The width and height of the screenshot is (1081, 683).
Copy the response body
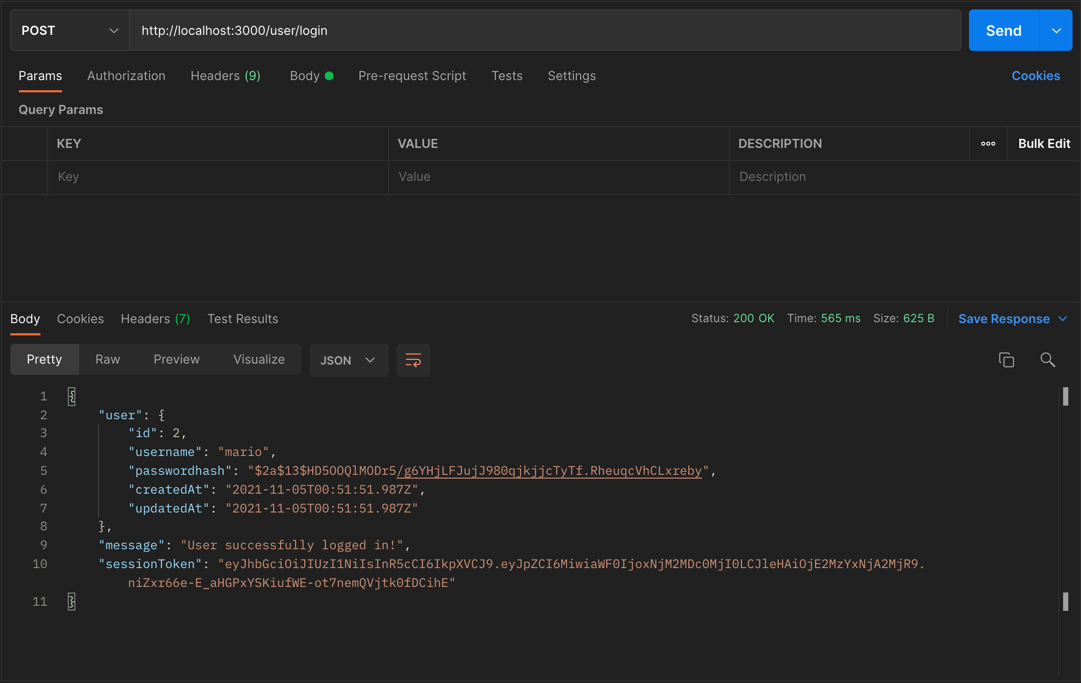(1007, 360)
